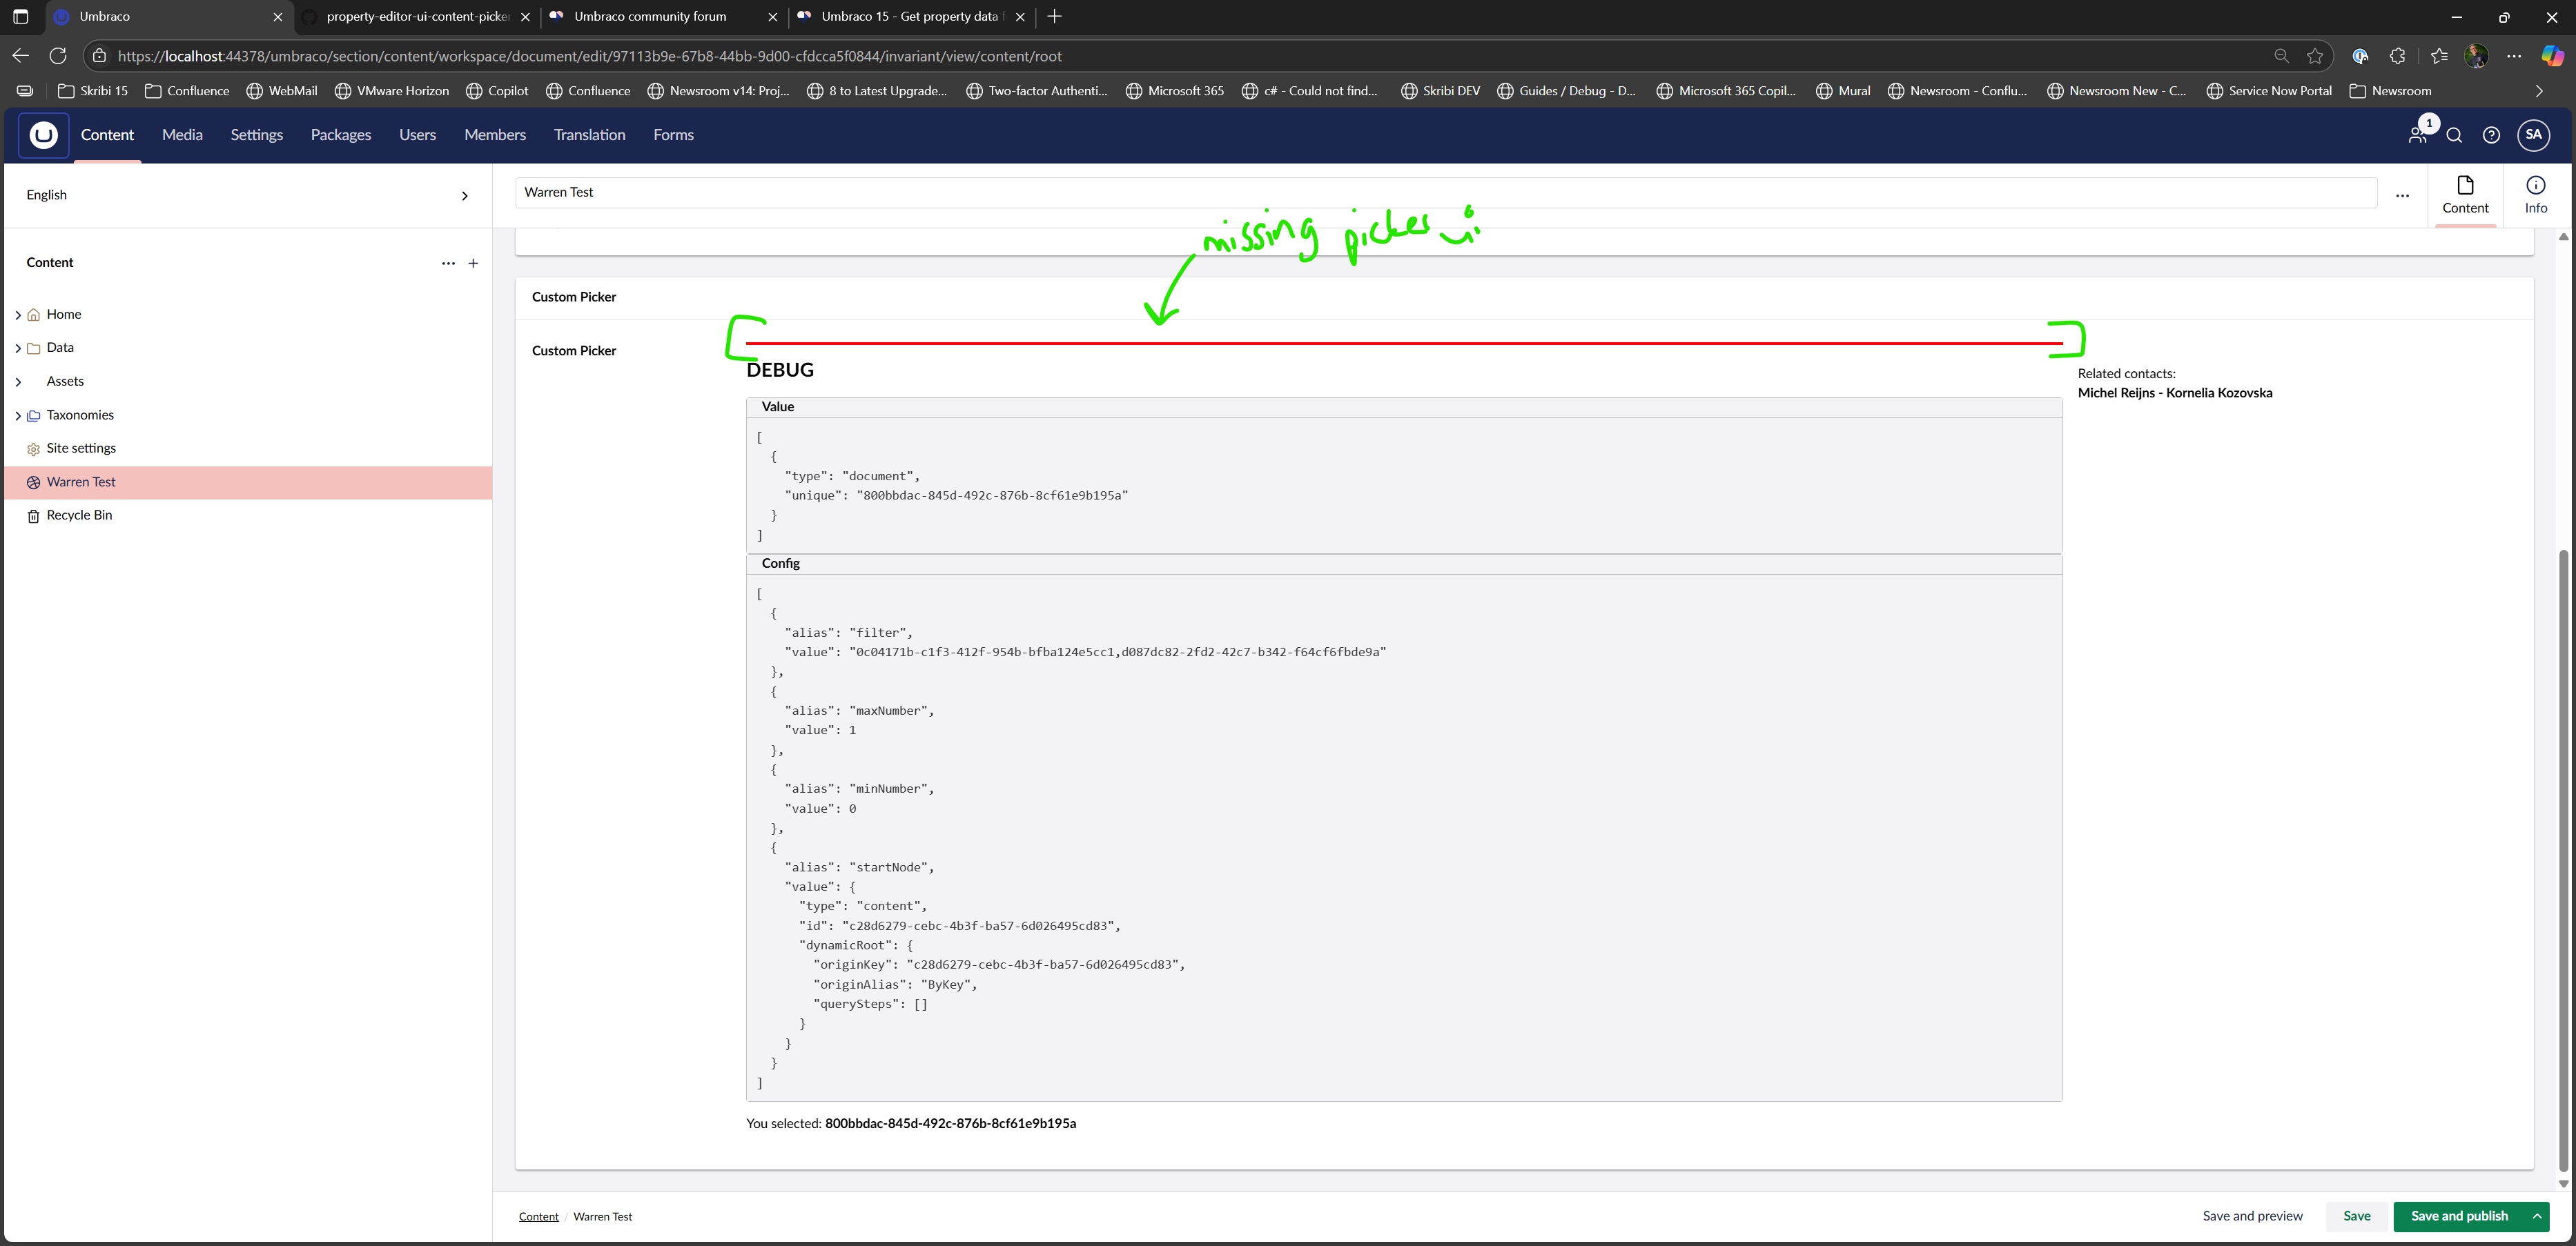Open the Skribi 15 bookmark folder

pyautogui.click(x=93, y=91)
